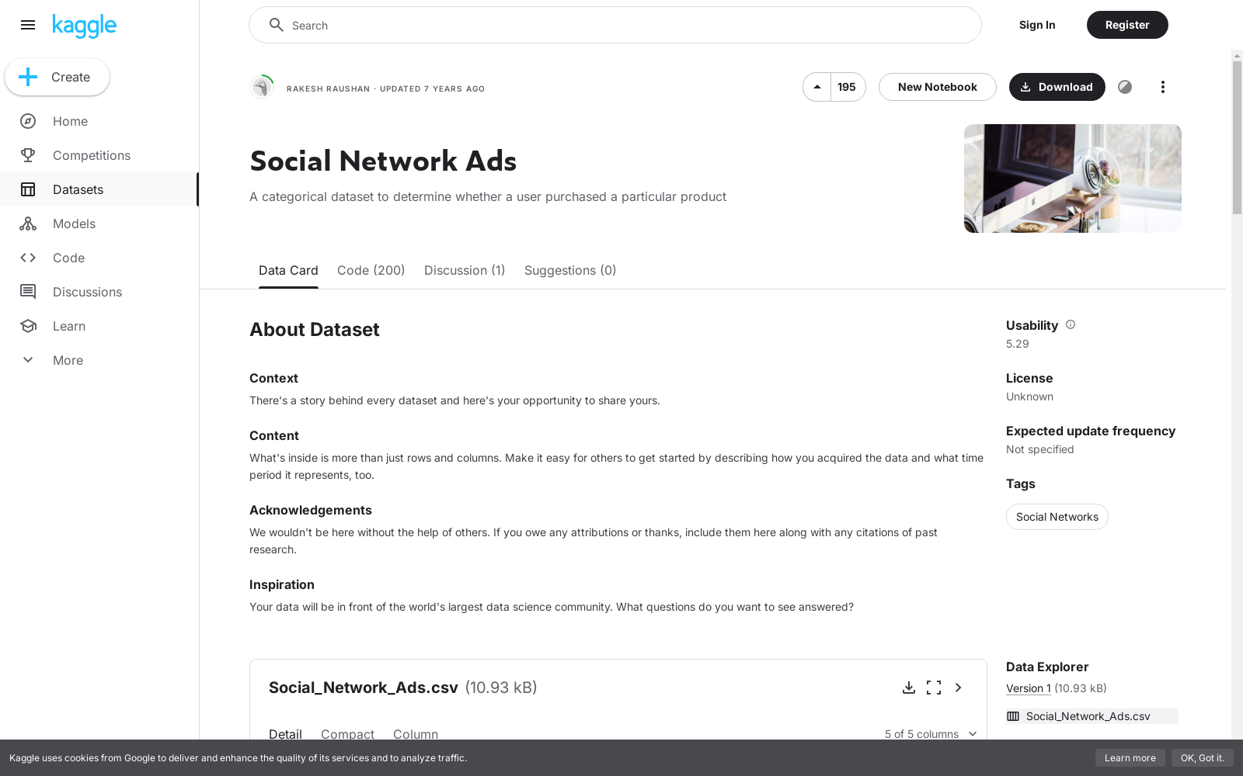The width and height of the screenshot is (1243, 776).
Task: Click the Create button
Action: click(57, 77)
